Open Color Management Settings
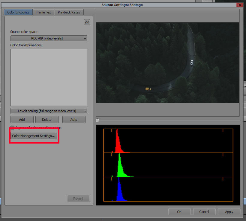 tap(34, 136)
